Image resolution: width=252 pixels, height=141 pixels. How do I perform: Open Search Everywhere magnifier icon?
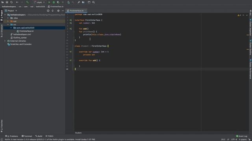[x=93, y=2]
